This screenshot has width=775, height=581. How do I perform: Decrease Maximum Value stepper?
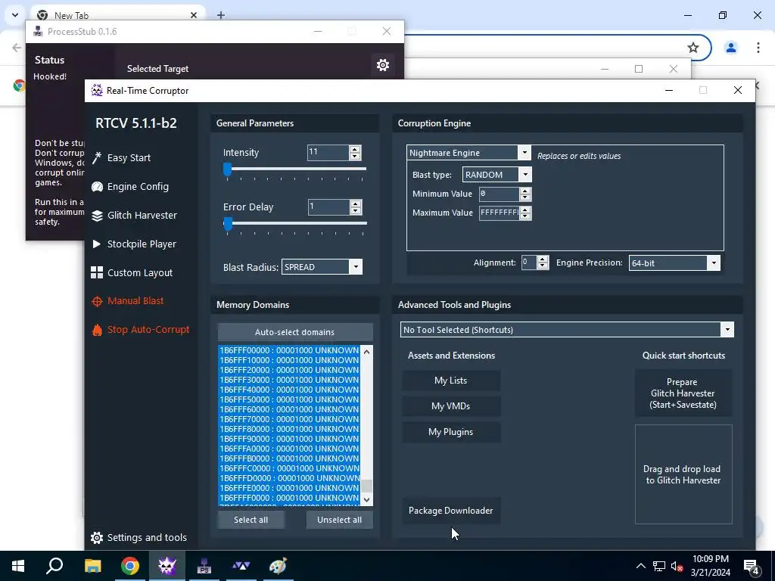tap(525, 216)
